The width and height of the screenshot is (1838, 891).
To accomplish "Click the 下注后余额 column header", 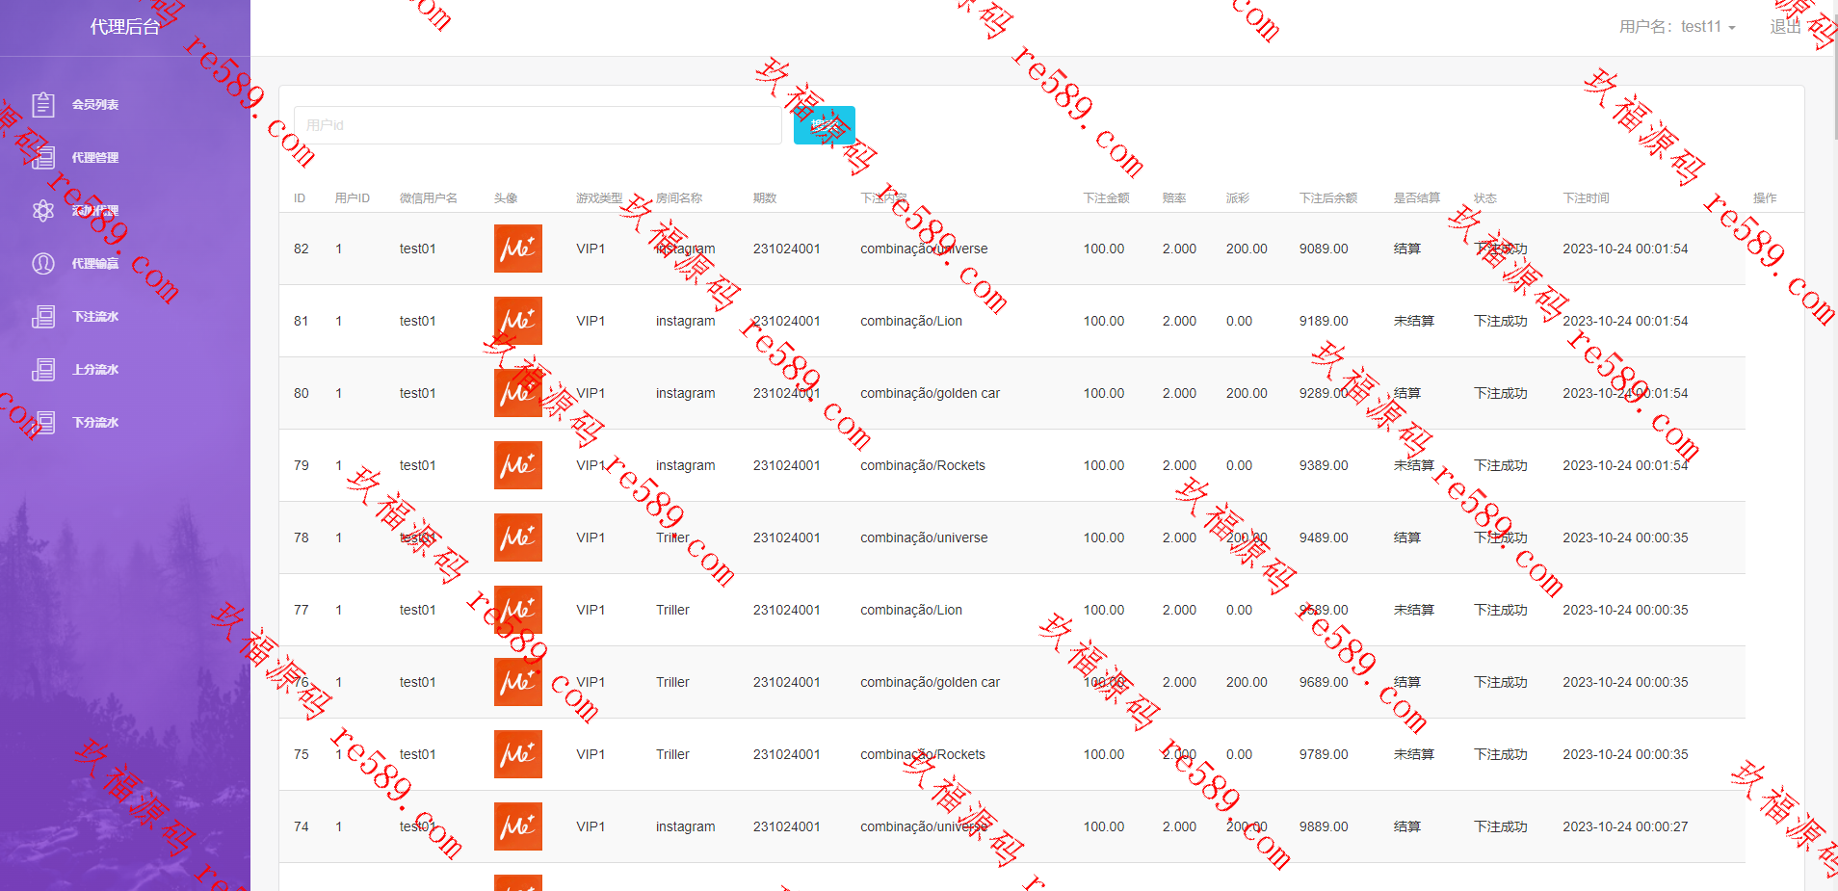I will pyautogui.click(x=1328, y=198).
